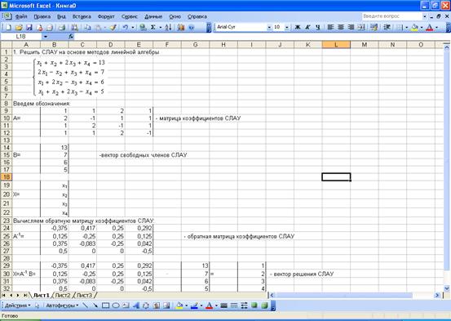
Task: Open the Автофигуры dropdown menu
Action: coord(62,305)
